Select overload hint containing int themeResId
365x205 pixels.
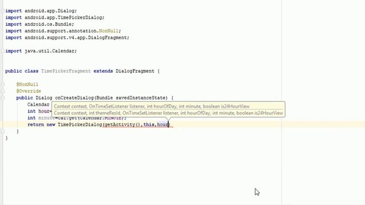pyautogui.click(x=169, y=113)
